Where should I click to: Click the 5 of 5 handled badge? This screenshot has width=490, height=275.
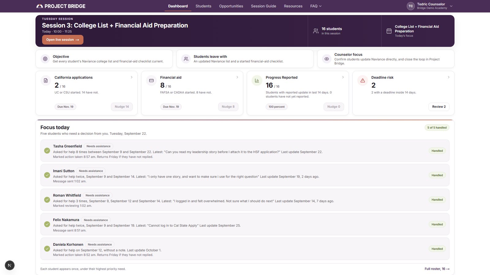[437, 127]
